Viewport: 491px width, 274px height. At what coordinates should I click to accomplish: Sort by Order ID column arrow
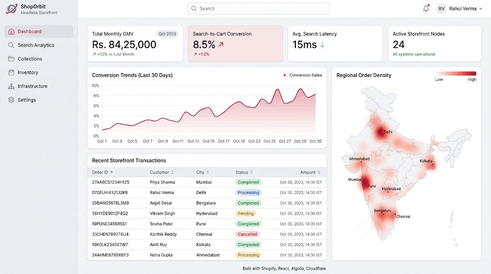(111, 172)
